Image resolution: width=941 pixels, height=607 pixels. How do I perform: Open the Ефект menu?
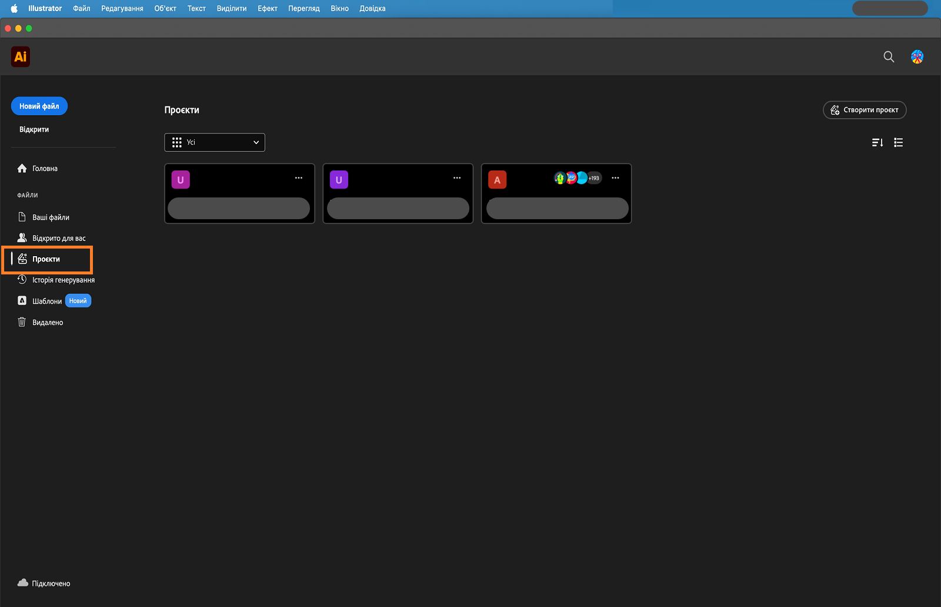tap(268, 8)
